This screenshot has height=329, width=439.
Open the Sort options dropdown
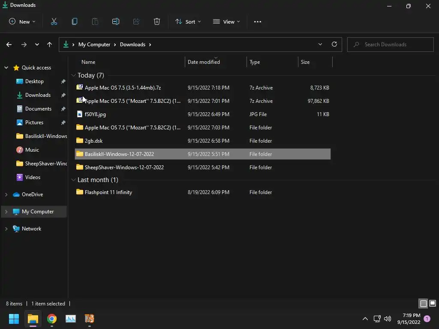point(188,21)
